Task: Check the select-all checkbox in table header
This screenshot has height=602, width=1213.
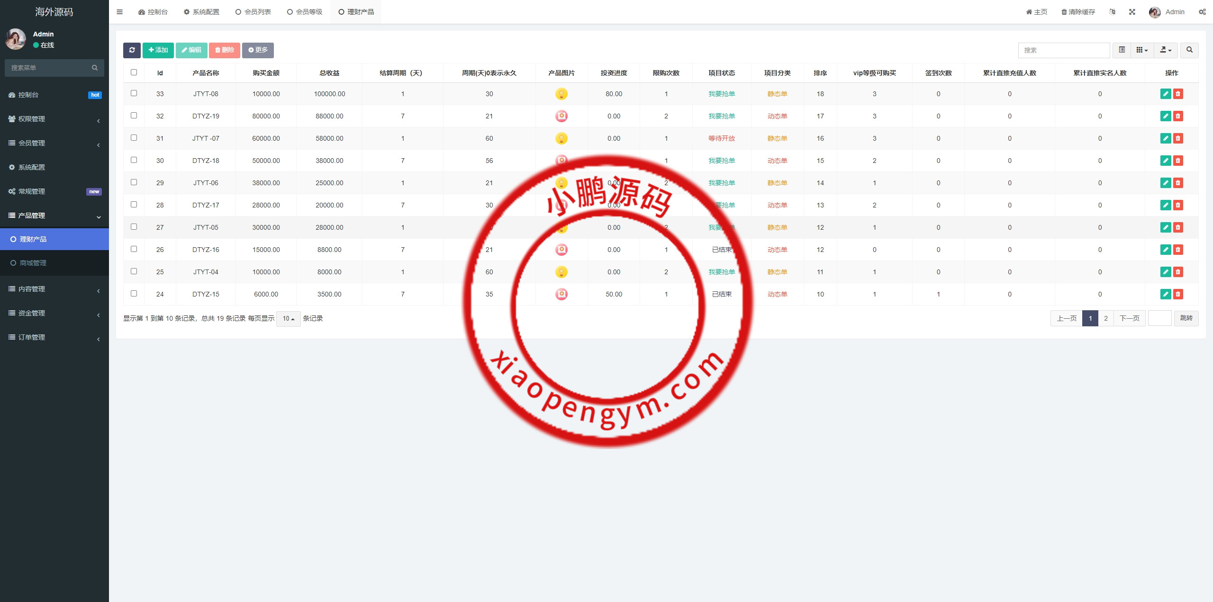Action: click(134, 72)
